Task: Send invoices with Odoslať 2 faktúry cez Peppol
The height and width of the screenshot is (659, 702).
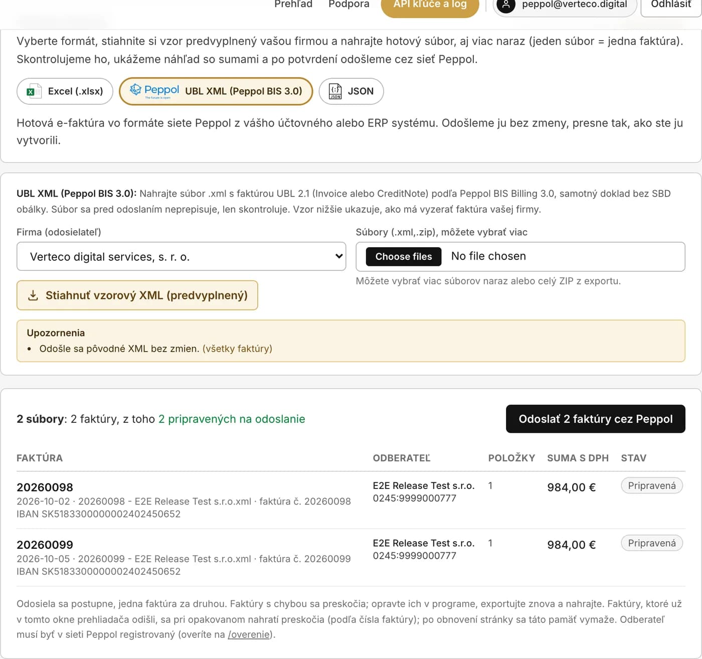Action: 596,419
